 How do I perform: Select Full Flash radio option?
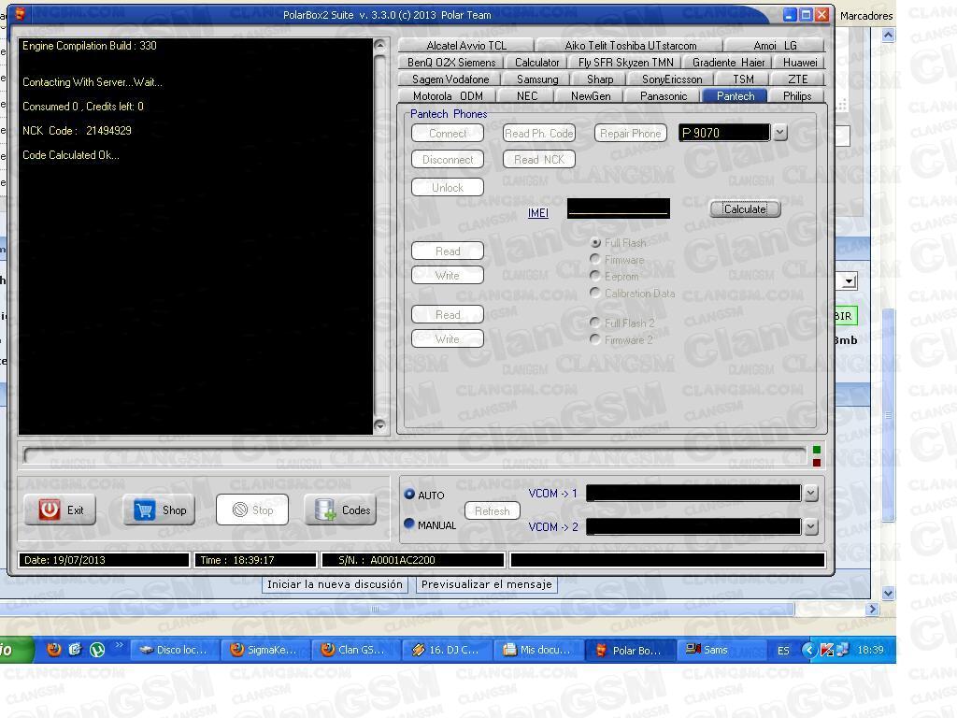[595, 243]
